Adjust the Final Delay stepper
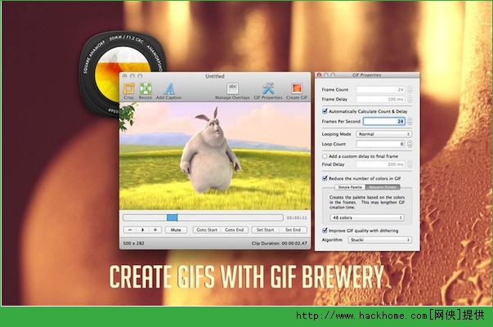The width and height of the screenshot is (493, 327). pos(410,164)
